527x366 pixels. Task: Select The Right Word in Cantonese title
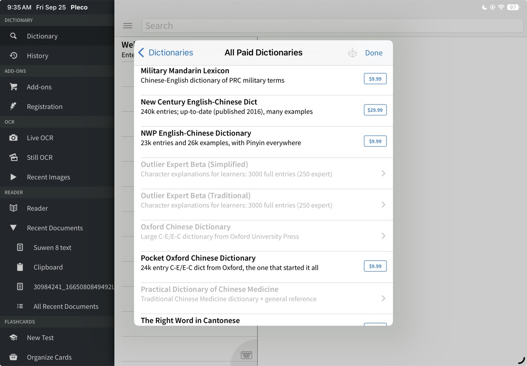(x=190, y=320)
